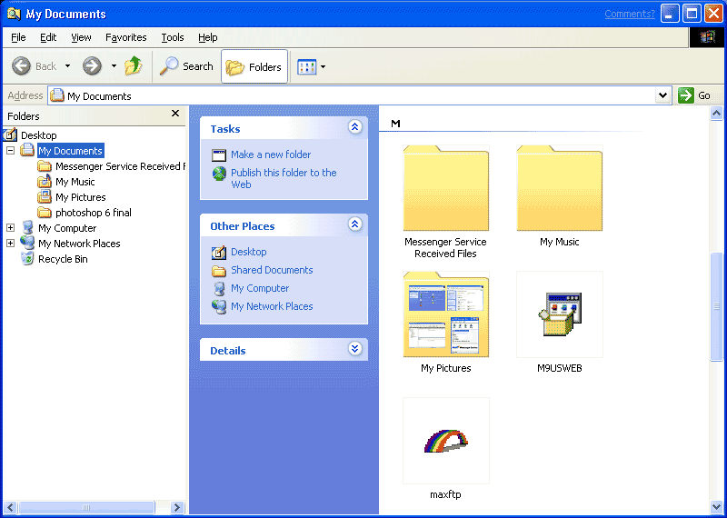The height and width of the screenshot is (518, 727).
Task: Click Make a new folder link
Action: pyautogui.click(x=270, y=154)
